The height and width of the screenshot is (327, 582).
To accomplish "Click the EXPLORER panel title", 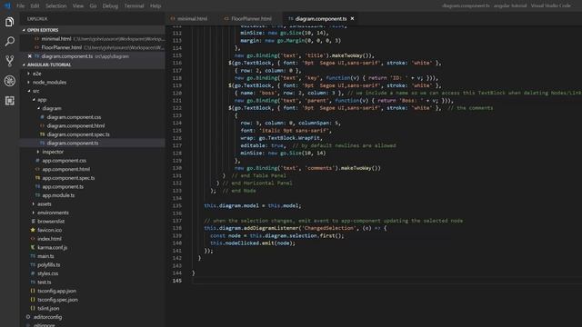I will coord(37,19).
